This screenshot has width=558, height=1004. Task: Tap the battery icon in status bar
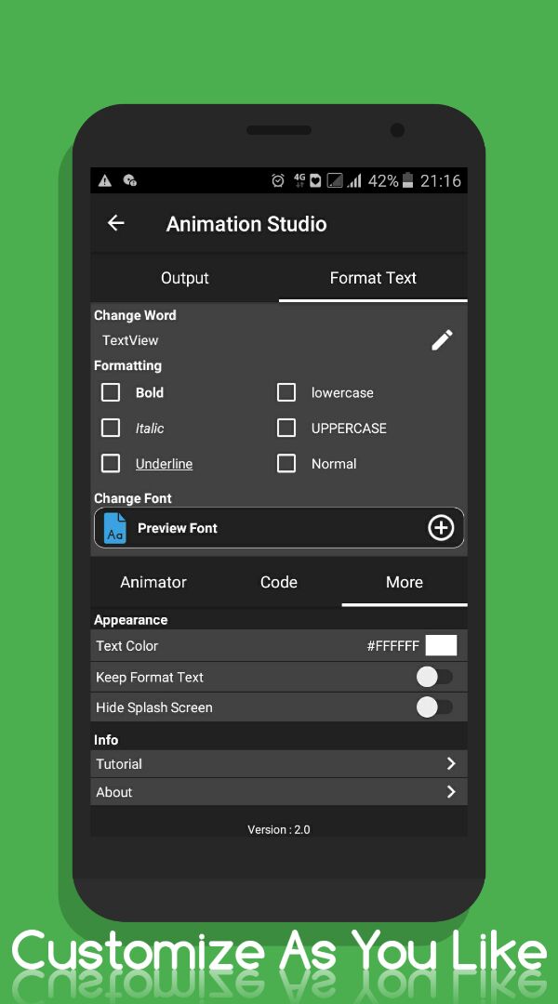(409, 181)
